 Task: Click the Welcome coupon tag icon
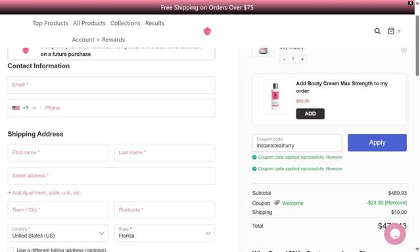point(277,203)
